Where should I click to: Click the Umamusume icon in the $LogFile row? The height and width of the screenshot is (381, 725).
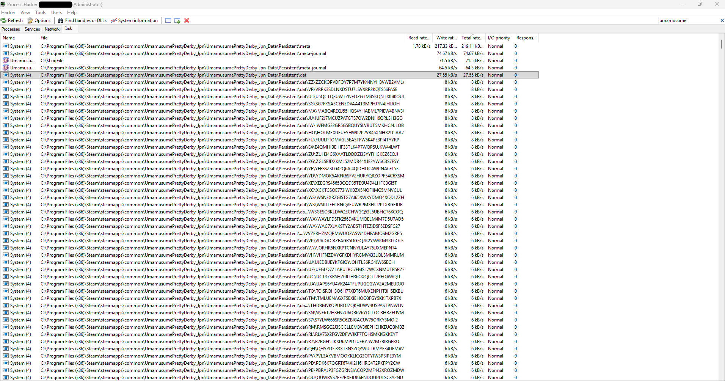click(6, 61)
